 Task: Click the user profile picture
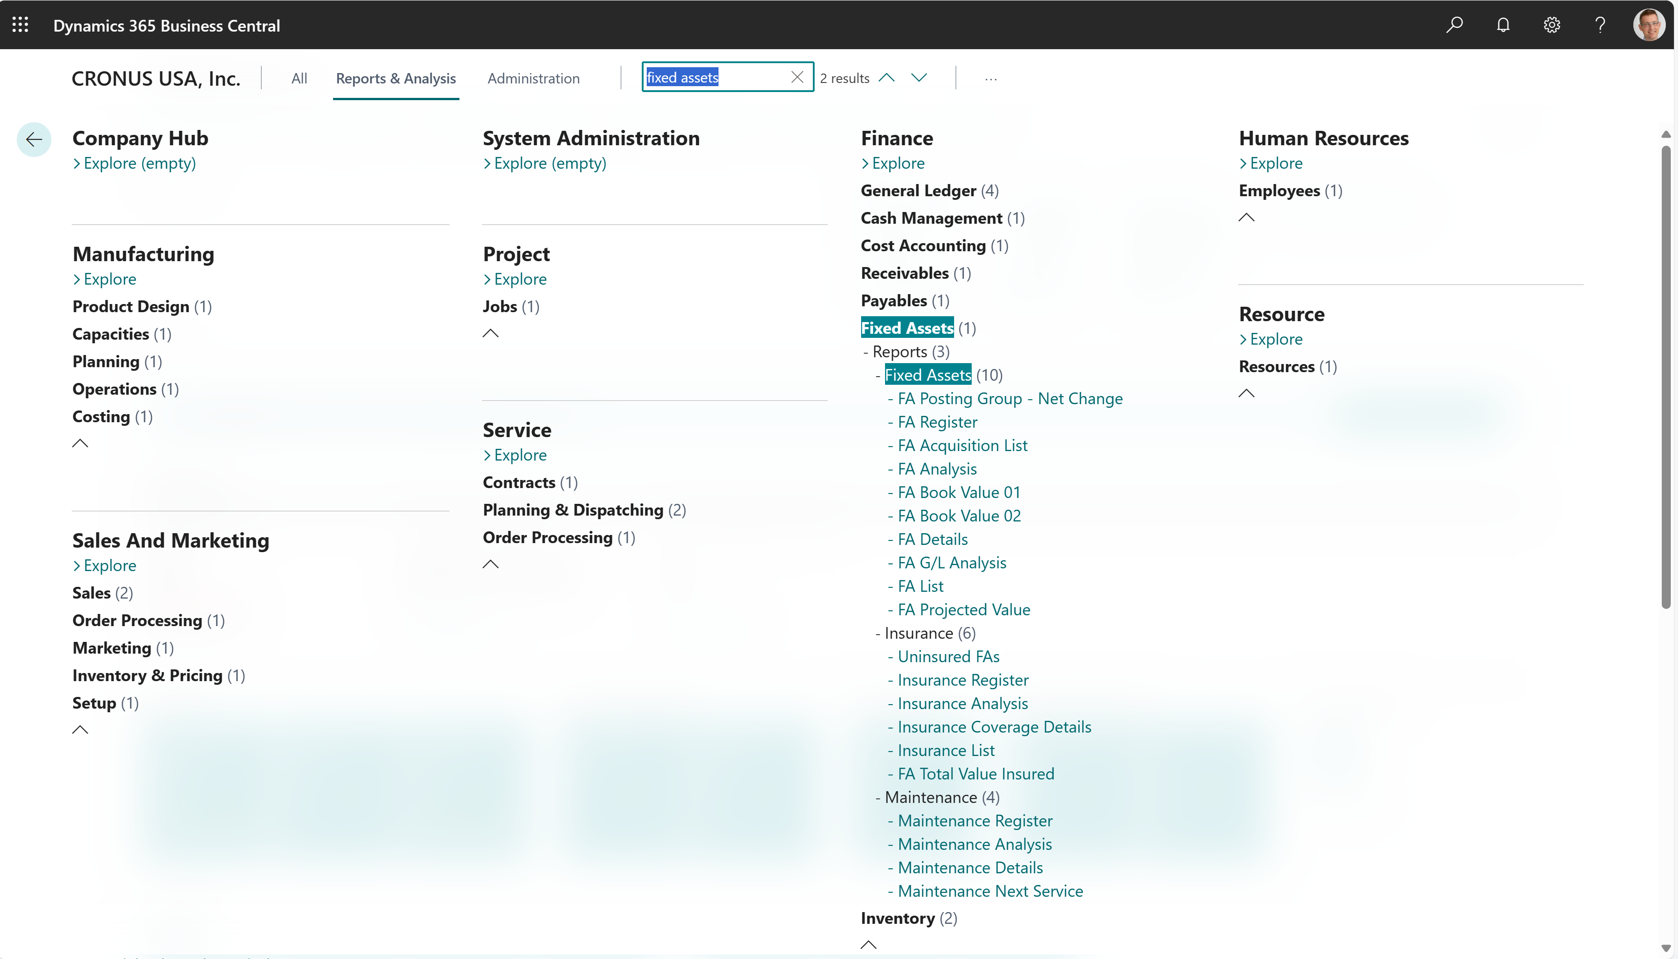pyautogui.click(x=1649, y=24)
